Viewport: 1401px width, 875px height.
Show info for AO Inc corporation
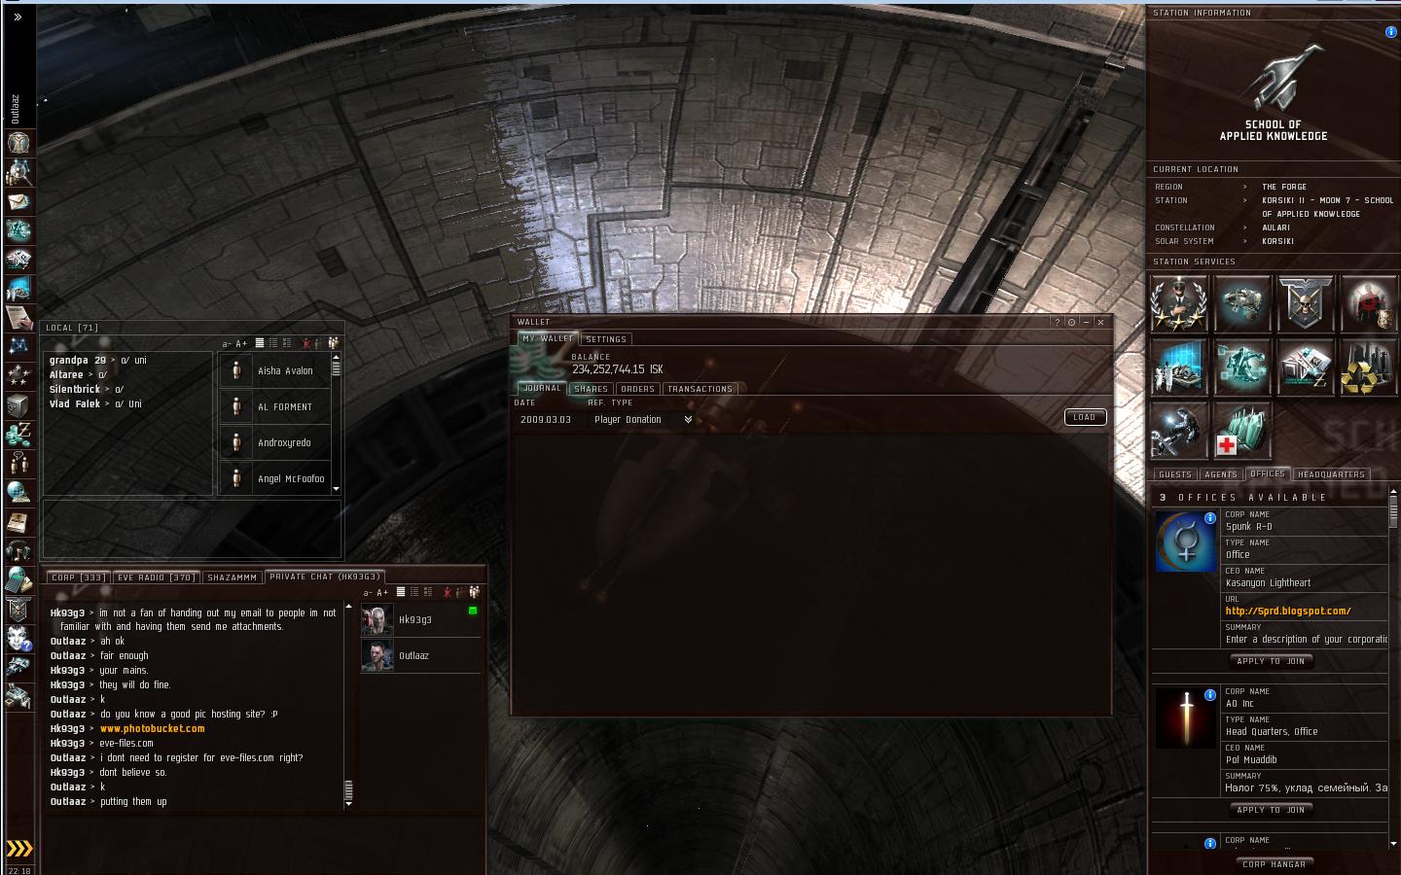click(x=1210, y=695)
